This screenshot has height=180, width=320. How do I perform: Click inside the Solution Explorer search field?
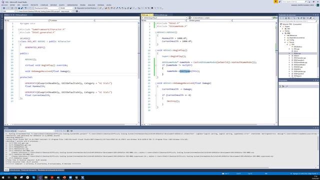pyautogui.click(x=298, y=21)
